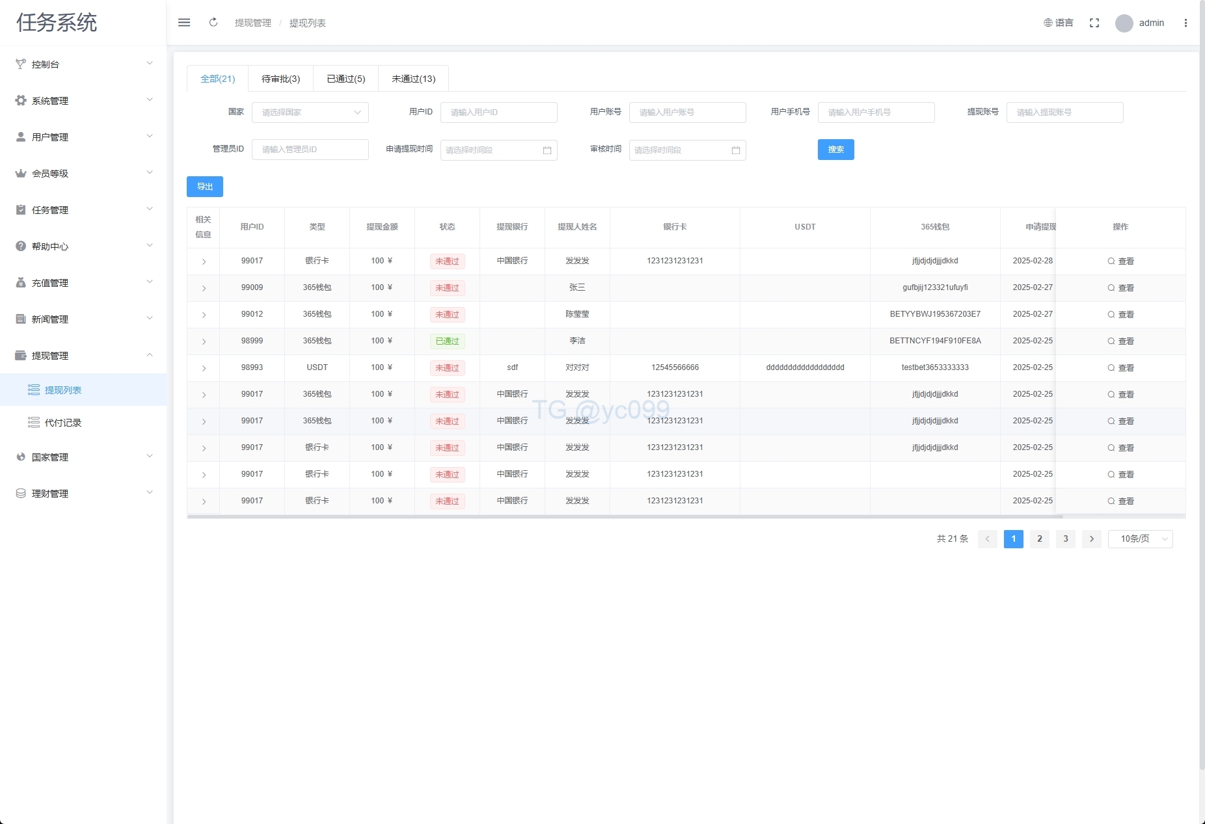Expand row details for user 98993
Viewport: 1205px width, 824px height.
pyautogui.click(x=204, y=368)
